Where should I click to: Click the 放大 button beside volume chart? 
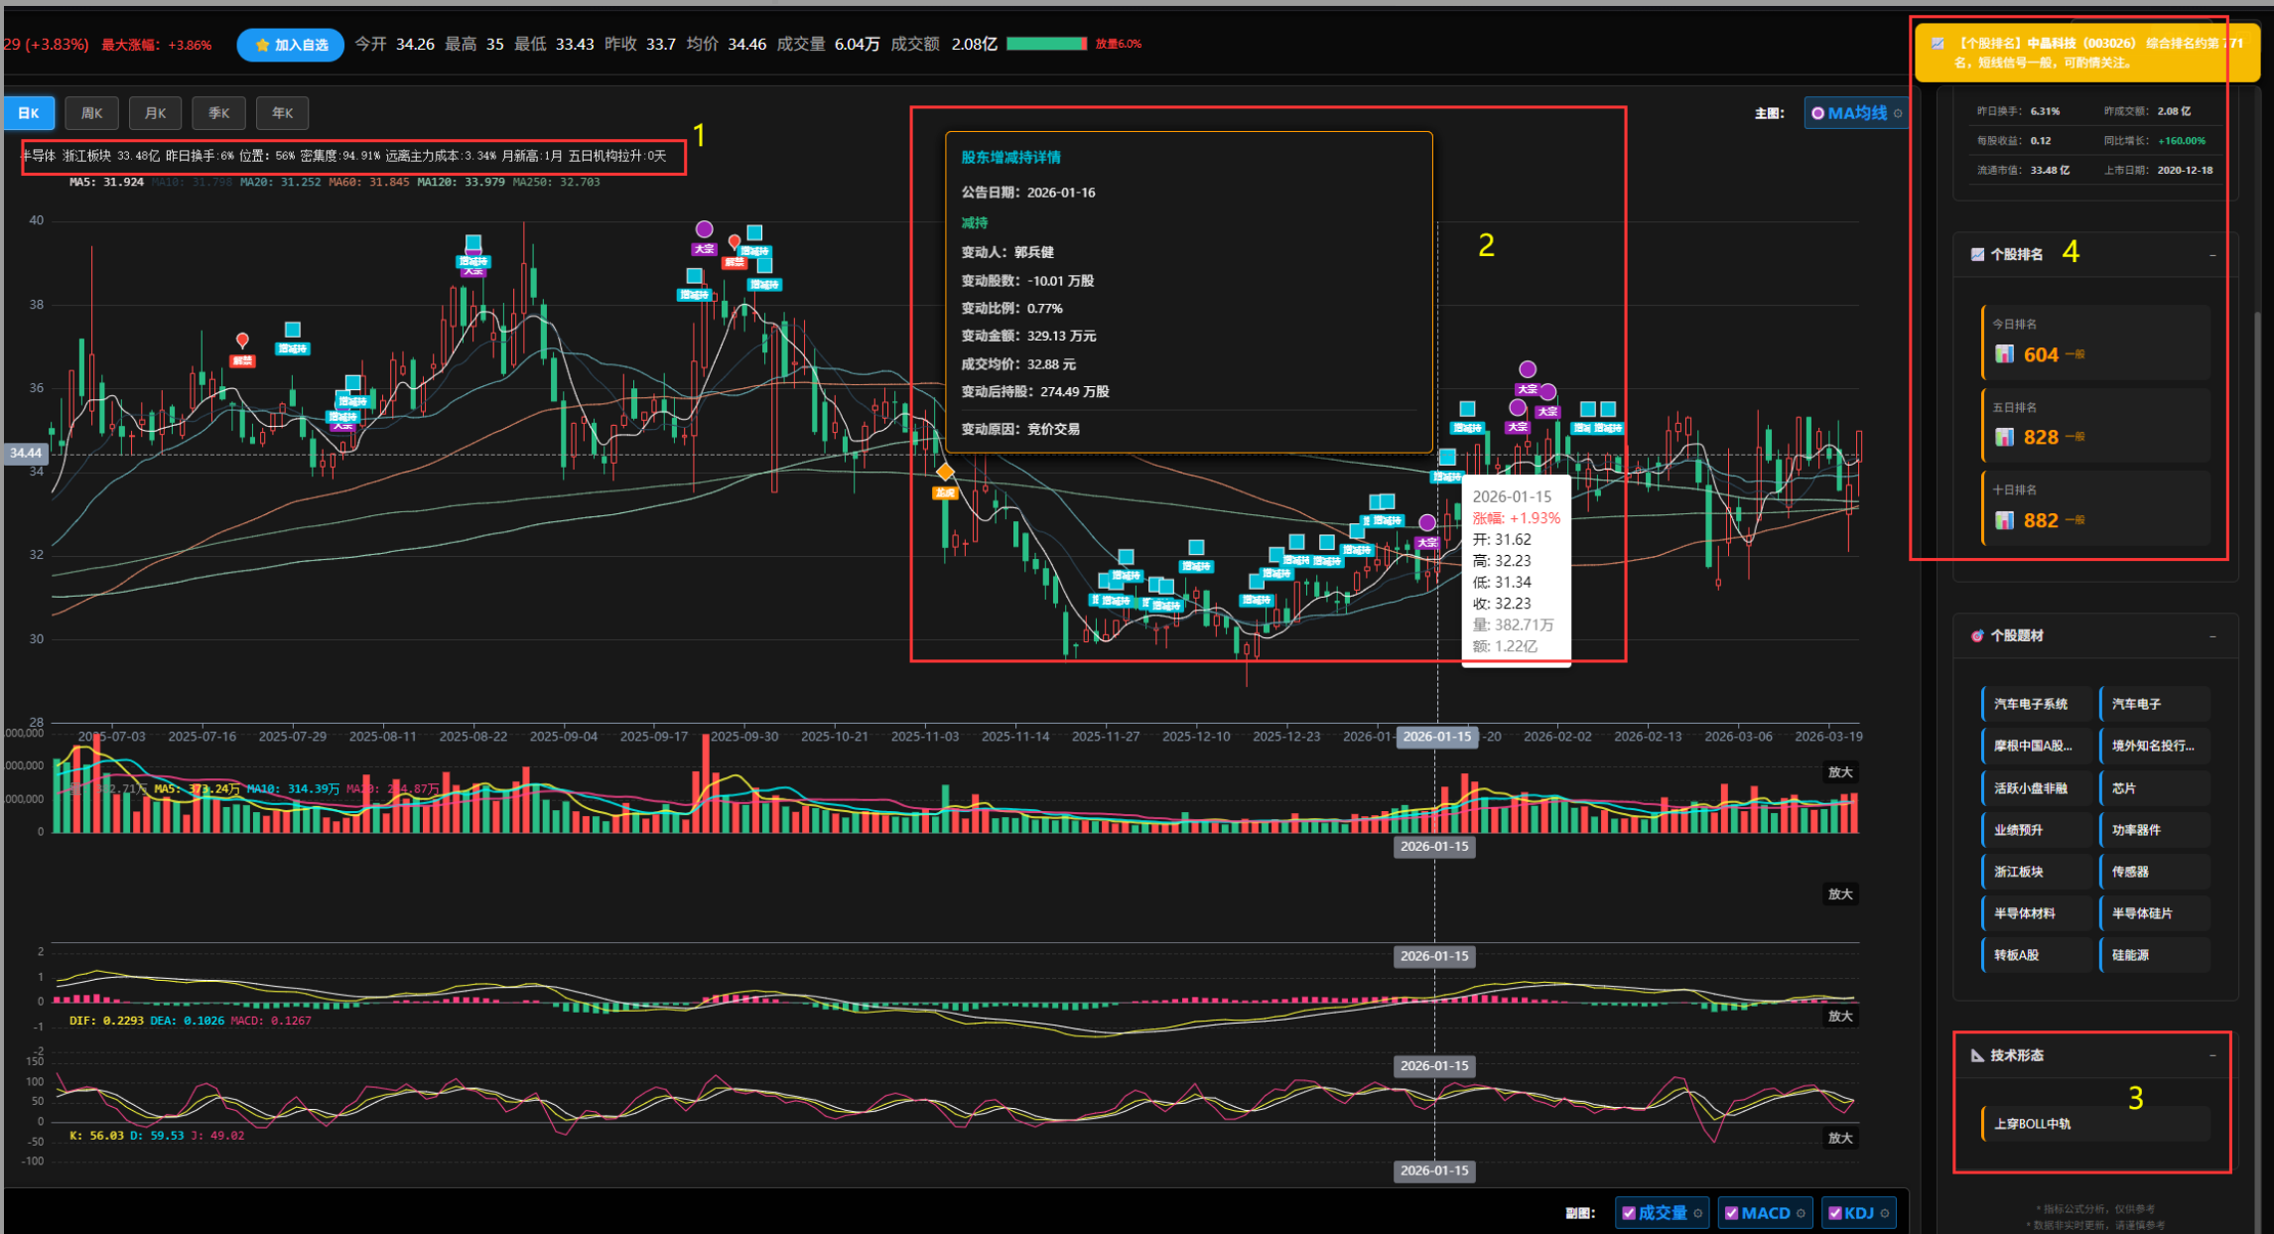click(x=1840, y=772)
